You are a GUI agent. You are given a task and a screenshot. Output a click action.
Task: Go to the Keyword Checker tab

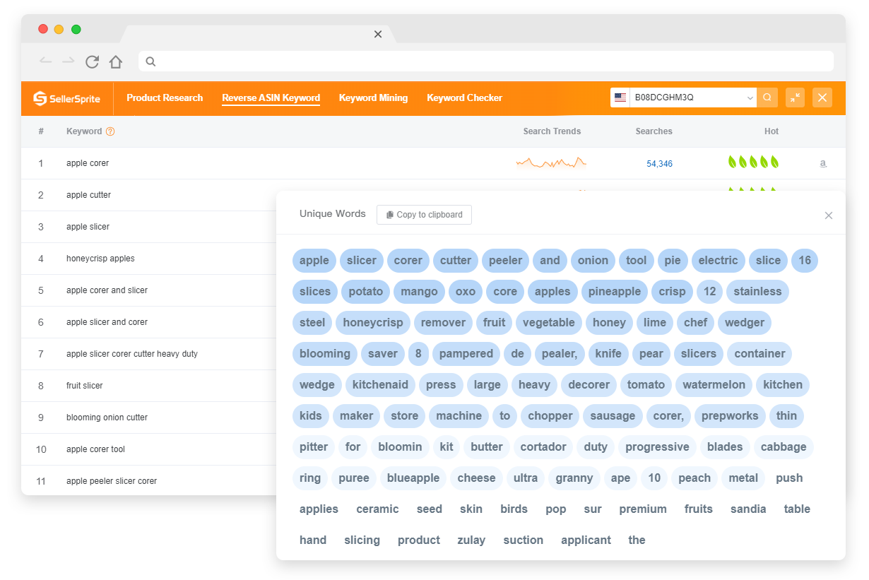point(464,98)
